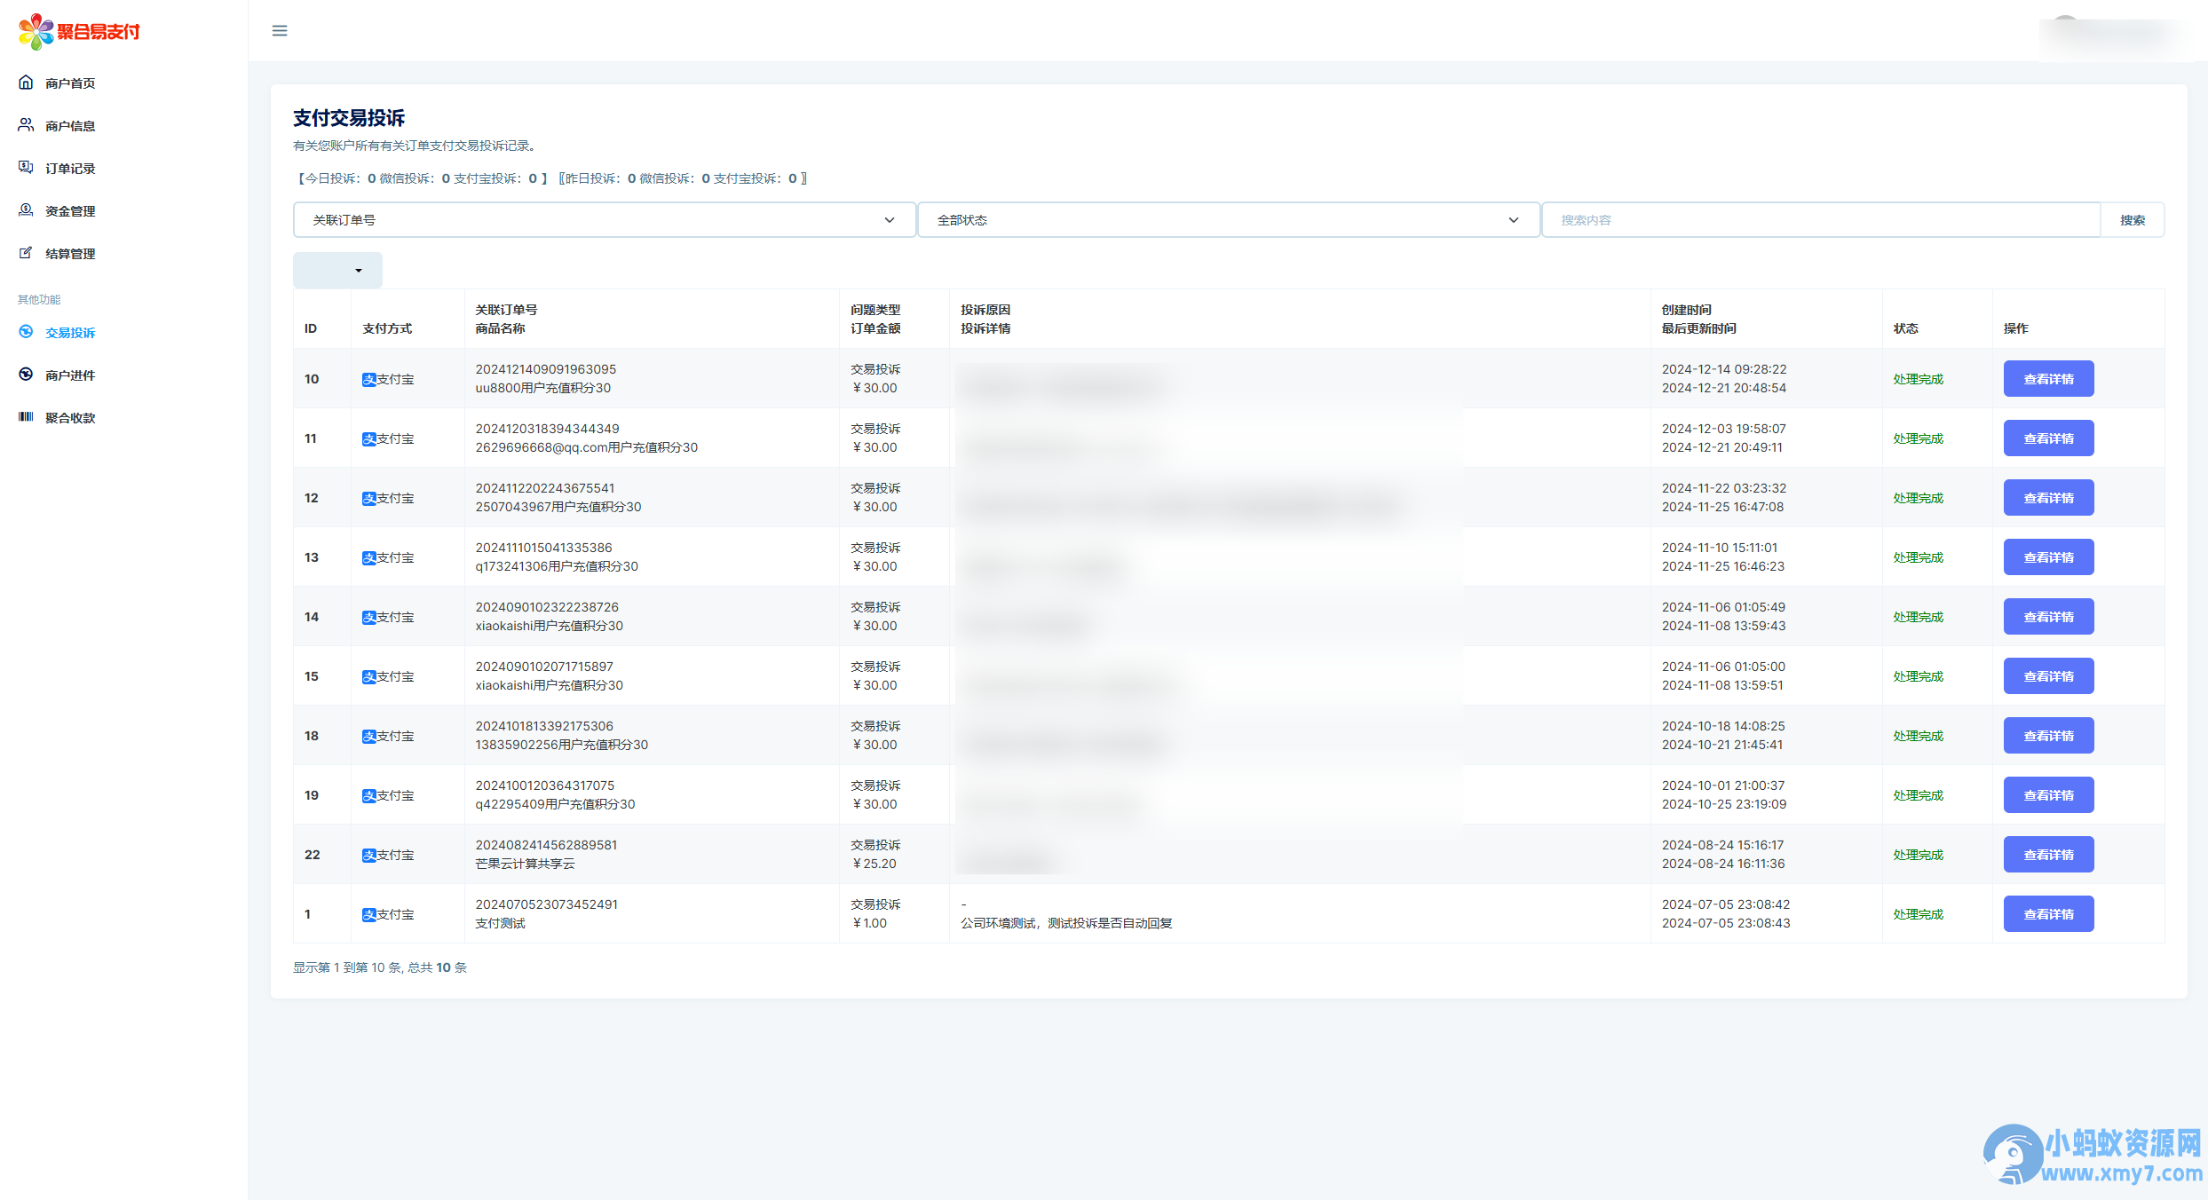Click the 商户首页 home icon
Screen dimensions: 2208x1200
tap(26, 83)
